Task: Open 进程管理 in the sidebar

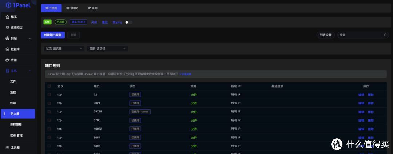Action: coord(16,125)
